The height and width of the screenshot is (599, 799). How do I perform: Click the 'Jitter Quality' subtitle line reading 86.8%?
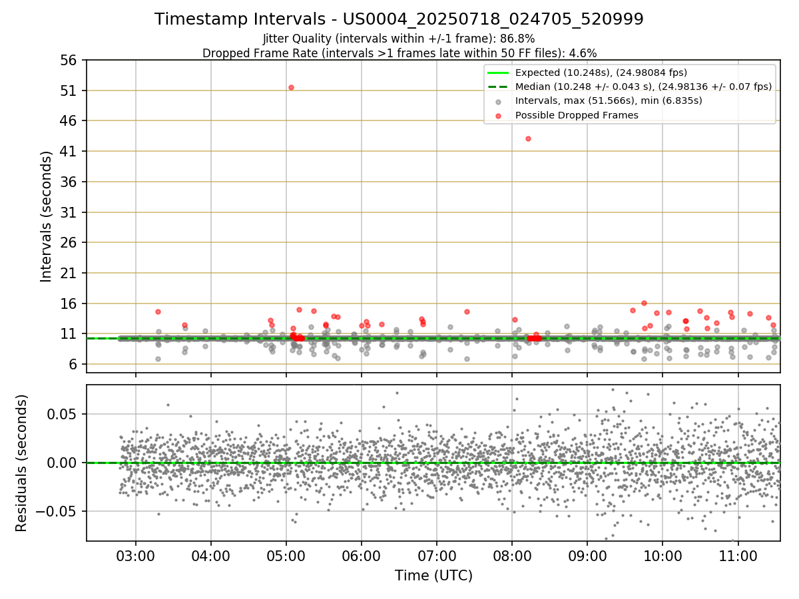click(399, 39)
